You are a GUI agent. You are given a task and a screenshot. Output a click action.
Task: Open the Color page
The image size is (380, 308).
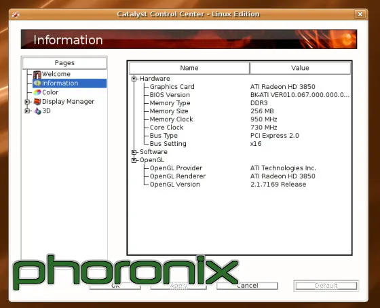pos(50,92)
